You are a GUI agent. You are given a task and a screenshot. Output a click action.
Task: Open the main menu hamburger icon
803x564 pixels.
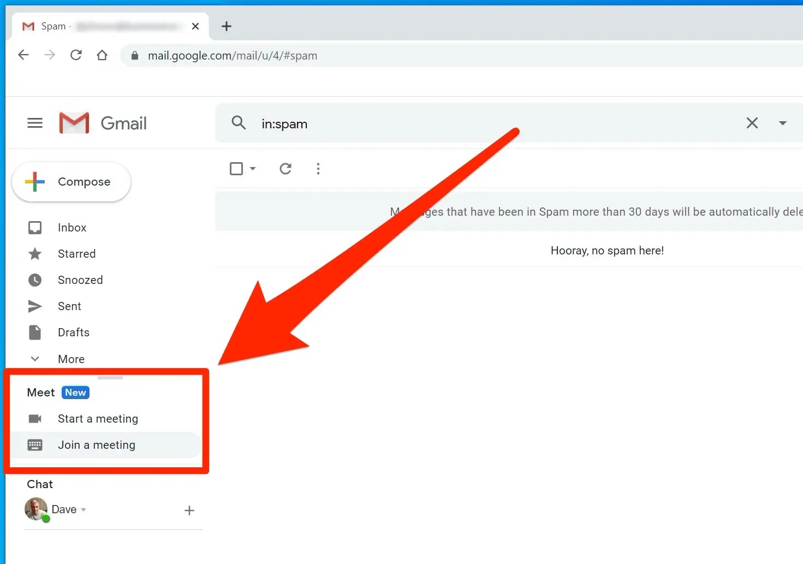coord(35,123)
